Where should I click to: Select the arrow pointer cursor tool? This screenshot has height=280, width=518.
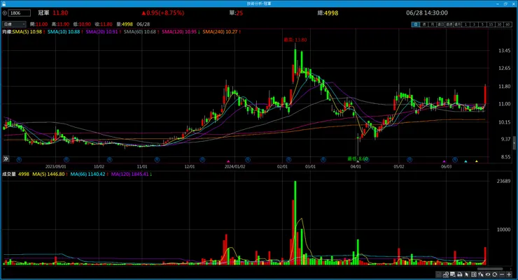(x=466, y=274)
